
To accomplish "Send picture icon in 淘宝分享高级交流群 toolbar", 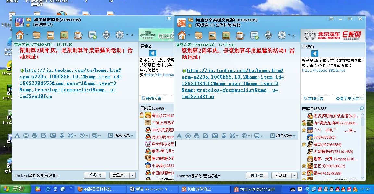I will click(215, 136).
